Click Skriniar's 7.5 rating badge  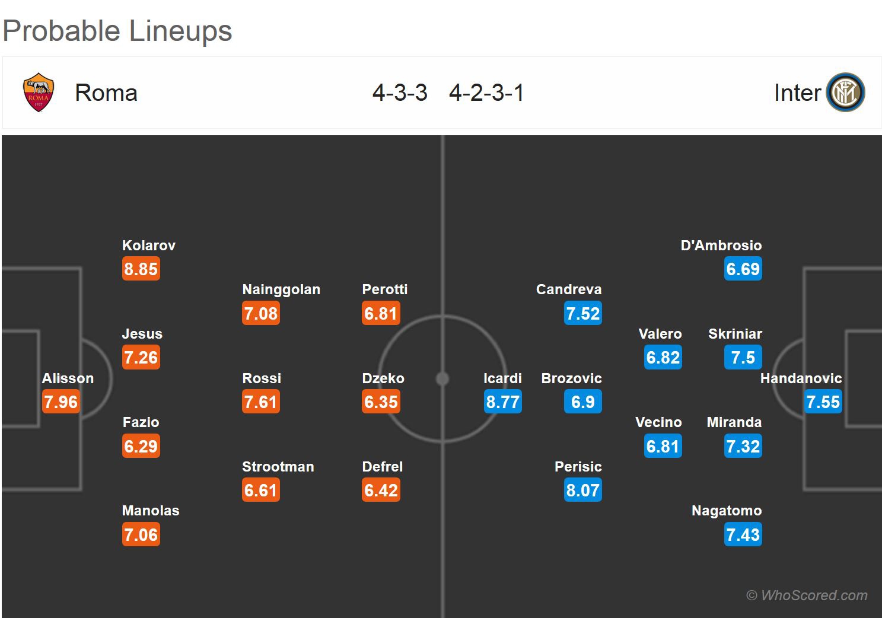(x=743, y=358)
